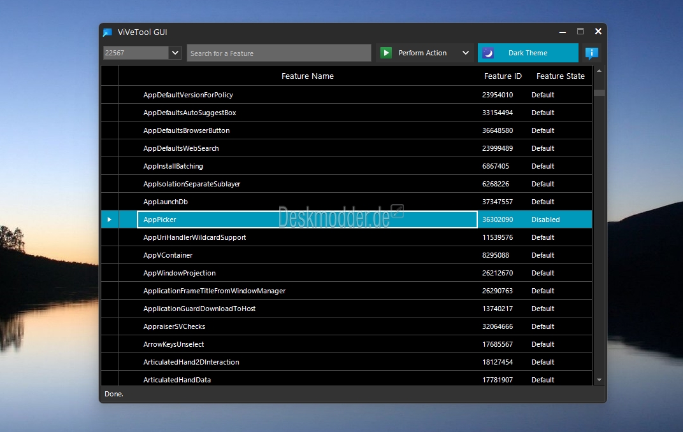
Task: Click the scrollbar down arrow in feature list
Action: (599, 380)
